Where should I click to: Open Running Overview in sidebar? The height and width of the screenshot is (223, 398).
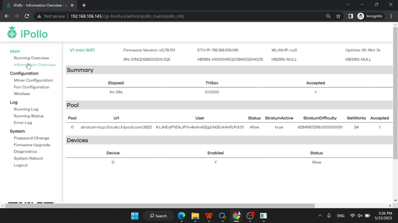click(31, 58)
